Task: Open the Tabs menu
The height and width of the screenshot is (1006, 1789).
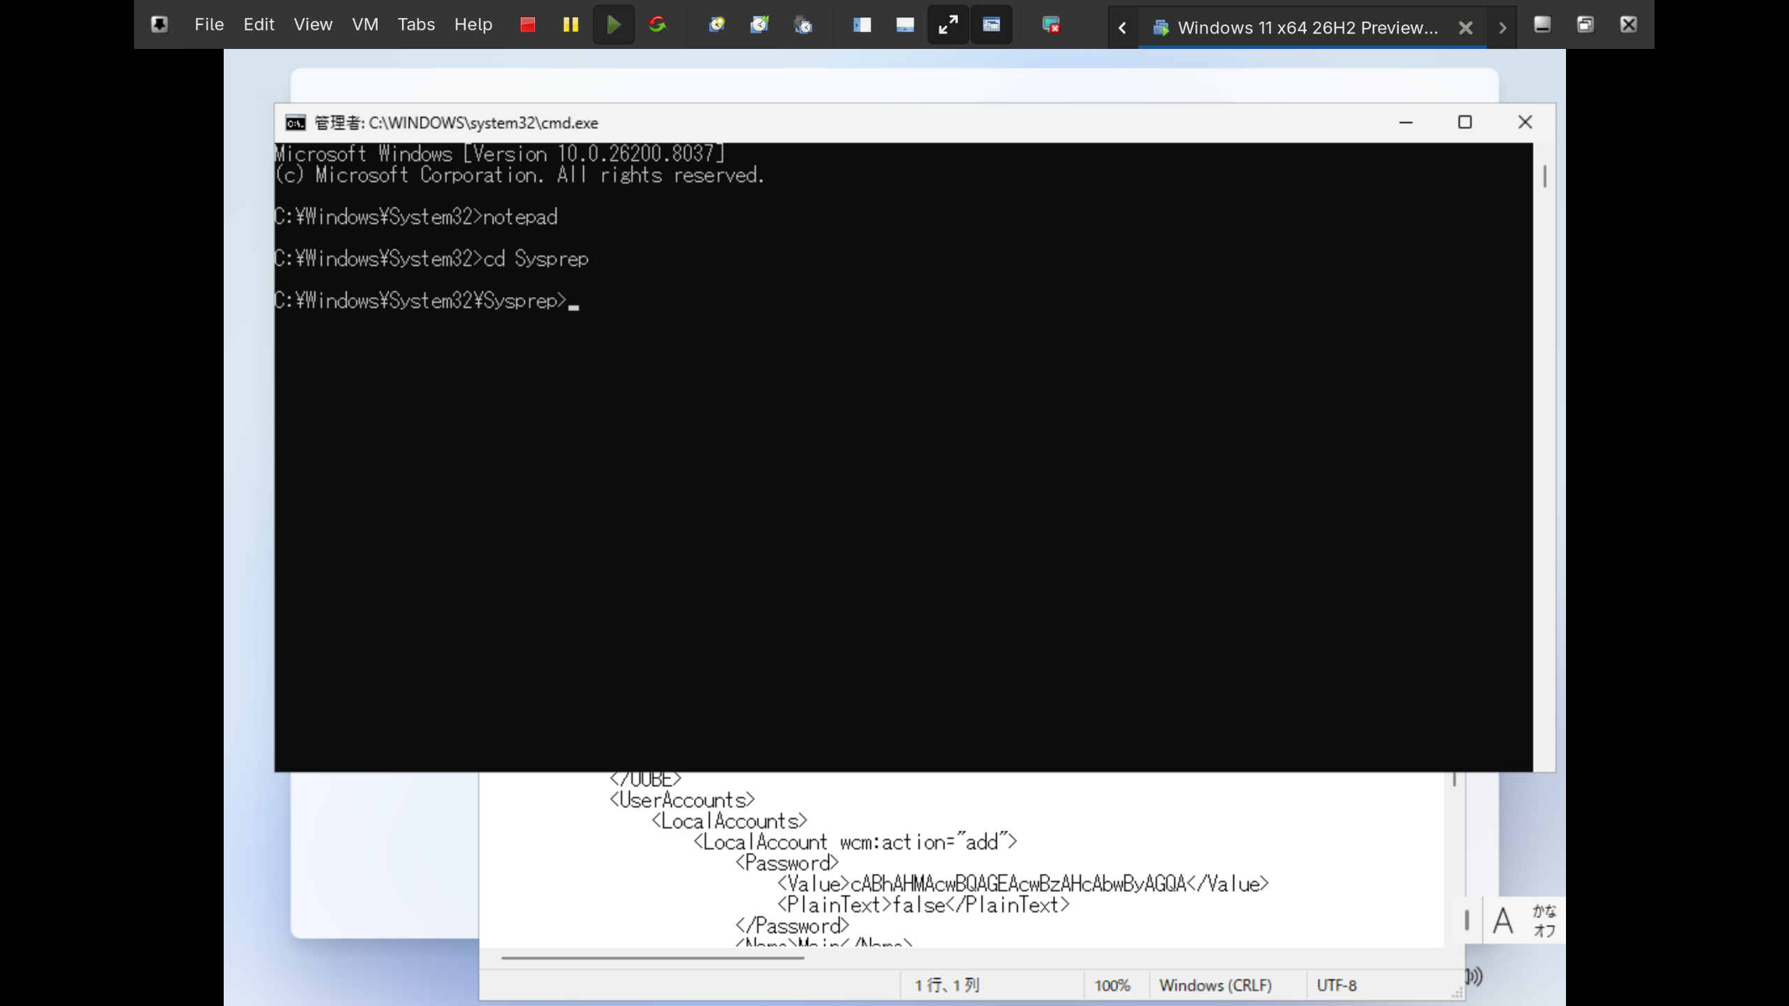Action: tap(416, 24)
